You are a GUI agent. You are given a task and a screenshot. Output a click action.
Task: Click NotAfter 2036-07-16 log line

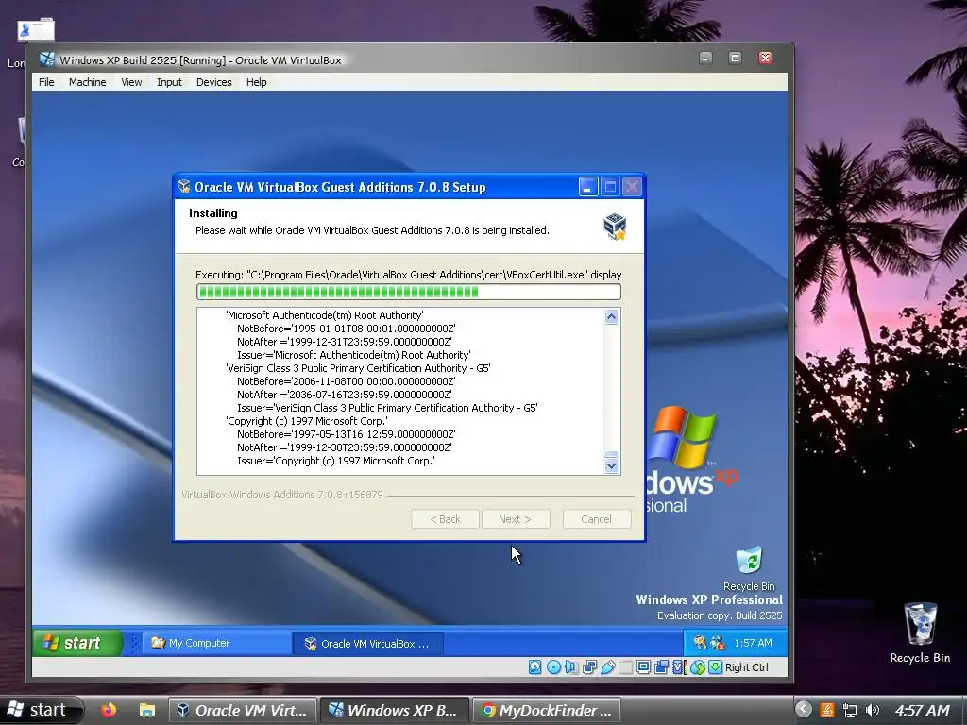coord(344,395)
